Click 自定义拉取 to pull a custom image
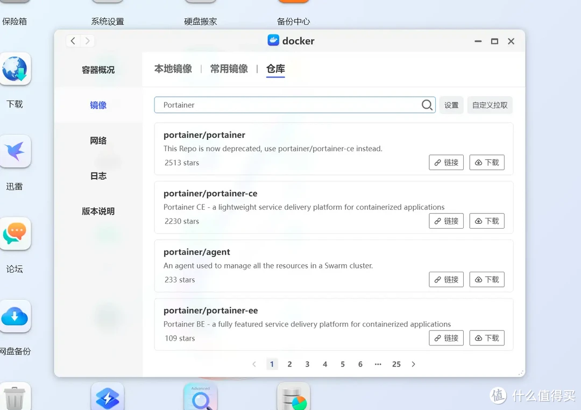This screenshot has height=410, width=581. (x=490, y=105)
